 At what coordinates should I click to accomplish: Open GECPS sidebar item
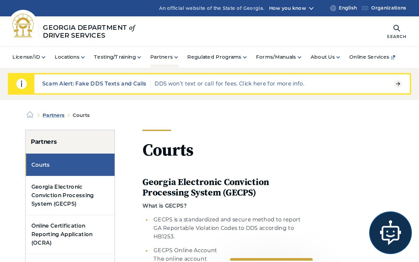pyautogui.click(x=70, y=195)
